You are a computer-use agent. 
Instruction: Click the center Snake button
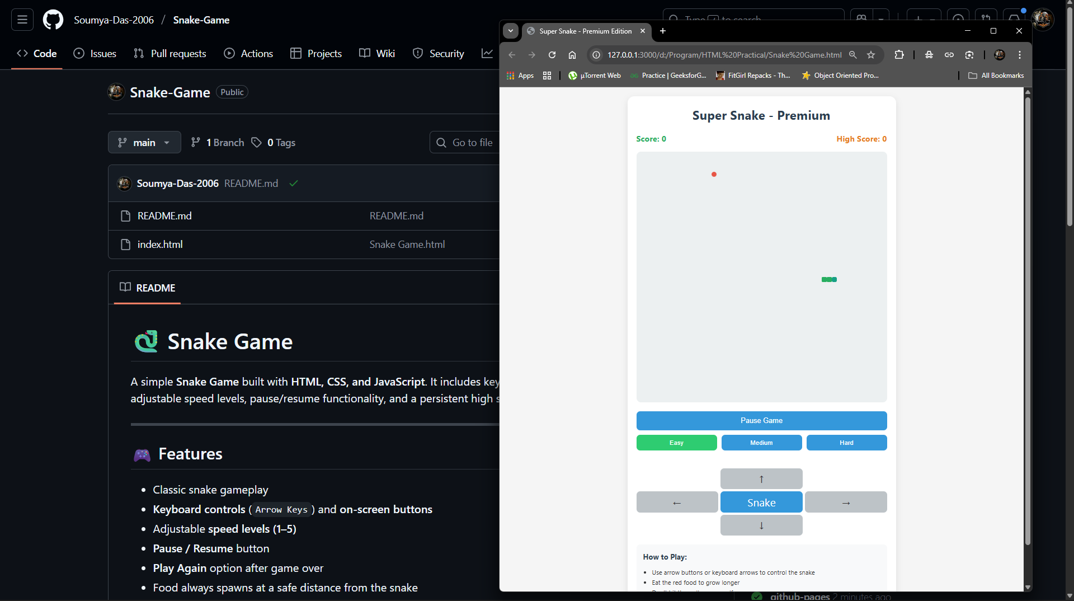pos(761,502)
